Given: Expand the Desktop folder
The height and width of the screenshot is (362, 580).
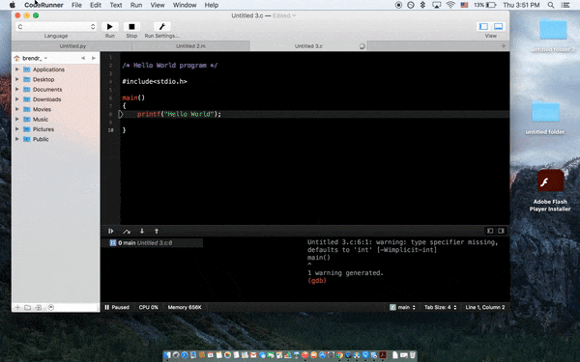Looking at the screenshot, I should (x=17, y=79).
